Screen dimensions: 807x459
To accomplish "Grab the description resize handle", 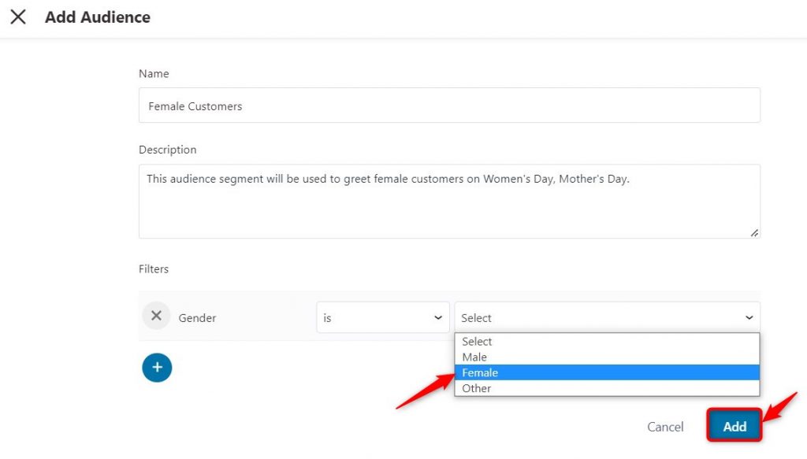I will (x=754, y=233).
